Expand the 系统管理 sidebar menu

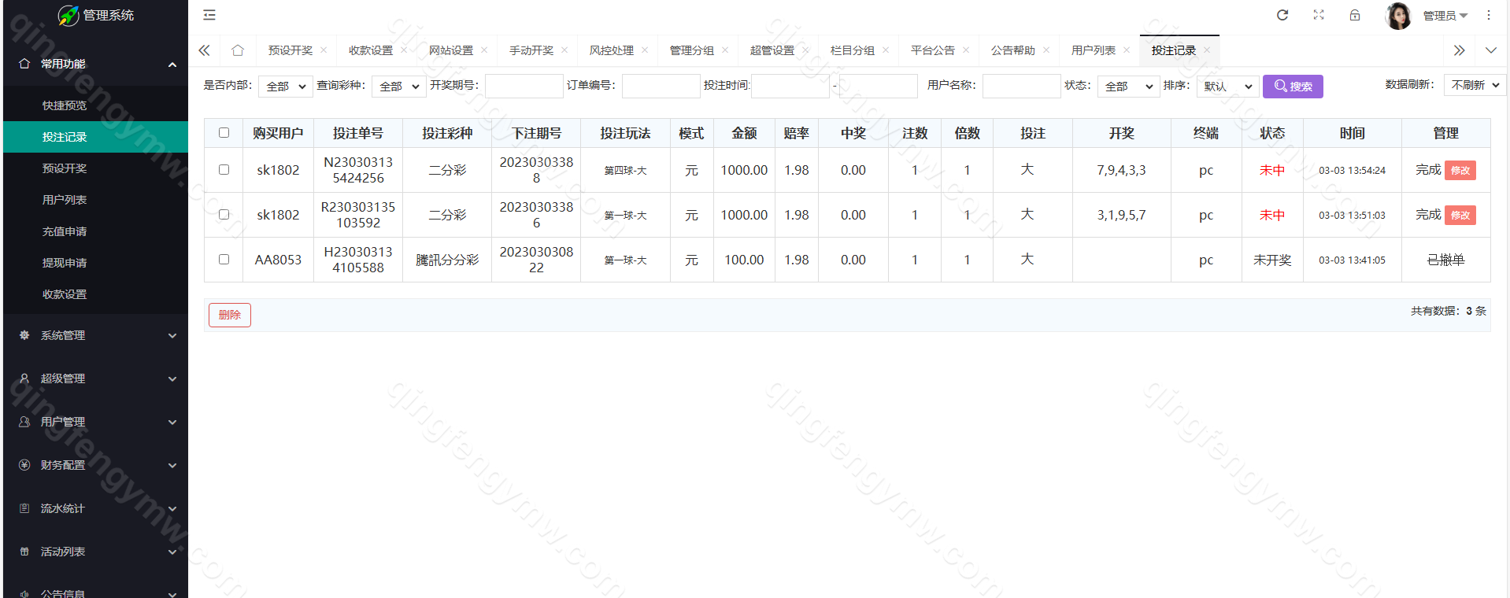click(x=94, y=335)
